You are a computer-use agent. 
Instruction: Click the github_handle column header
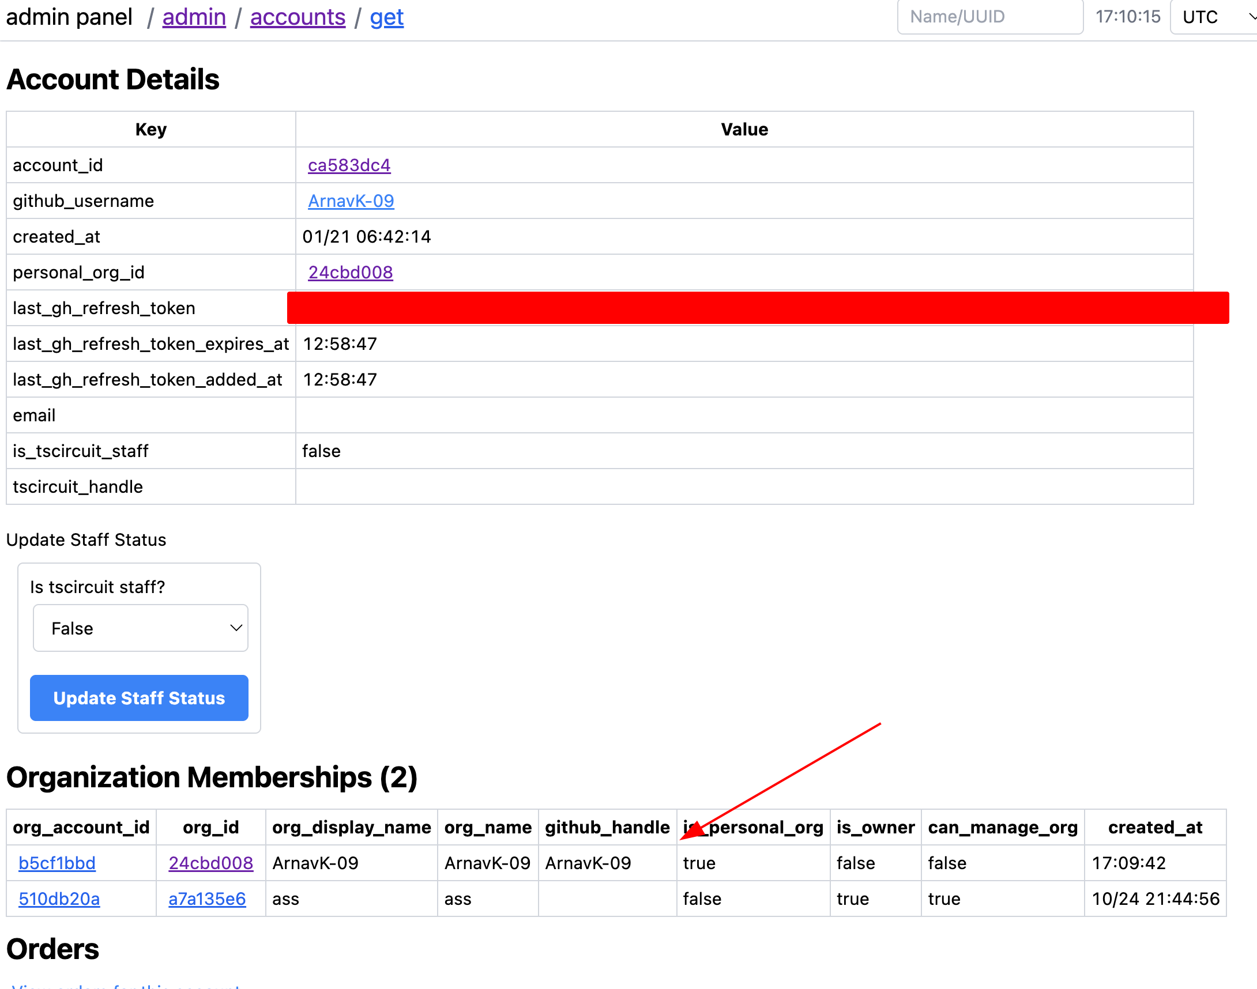tap(607, 827)
